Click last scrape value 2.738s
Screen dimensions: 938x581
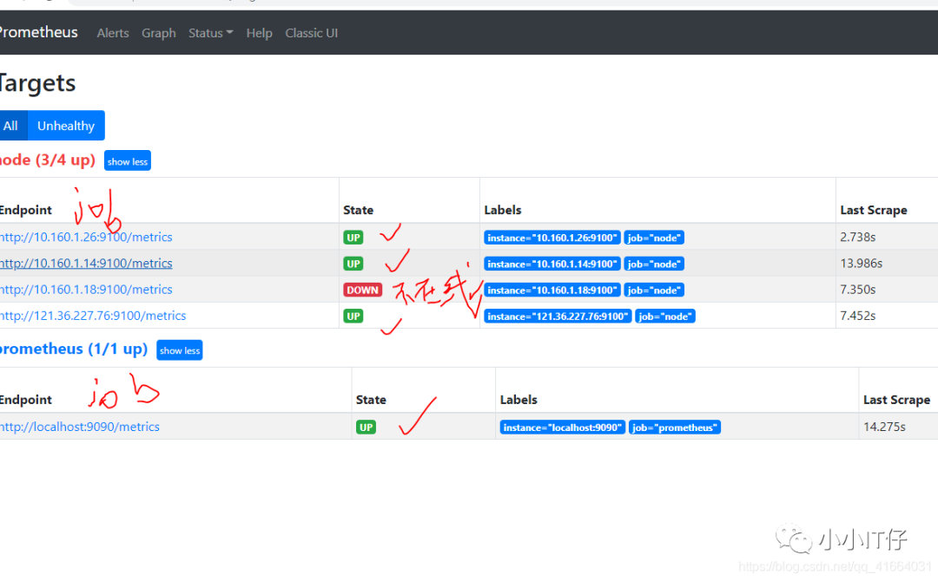point(858,237)
